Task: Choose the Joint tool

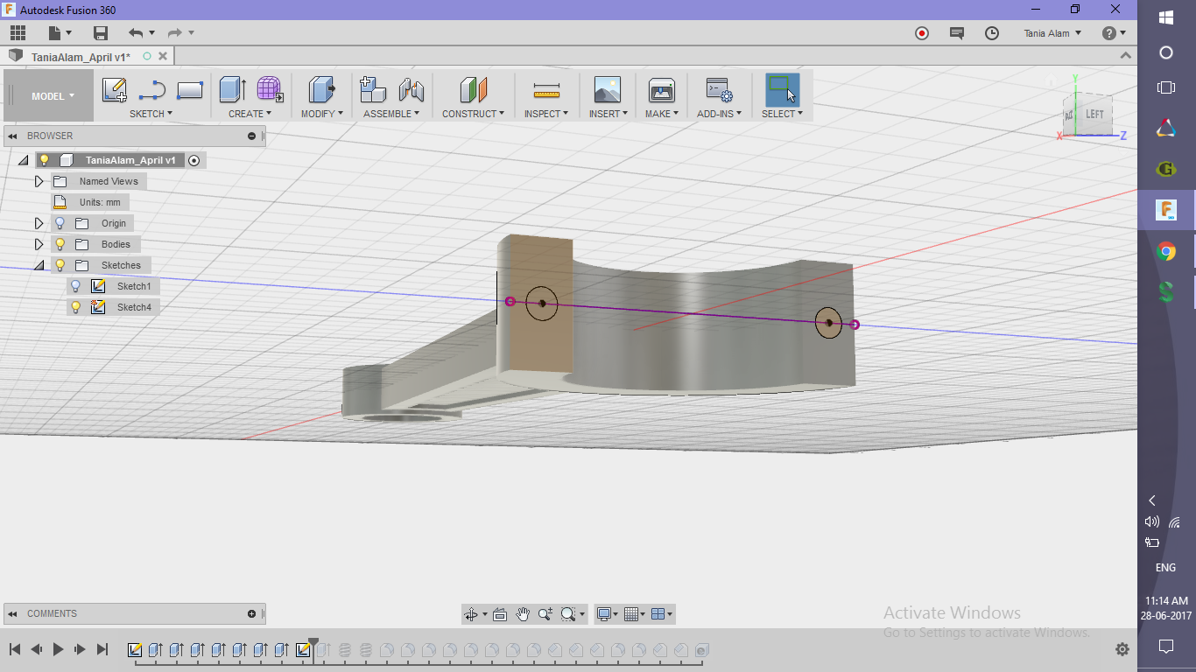Action: (411, 90)
